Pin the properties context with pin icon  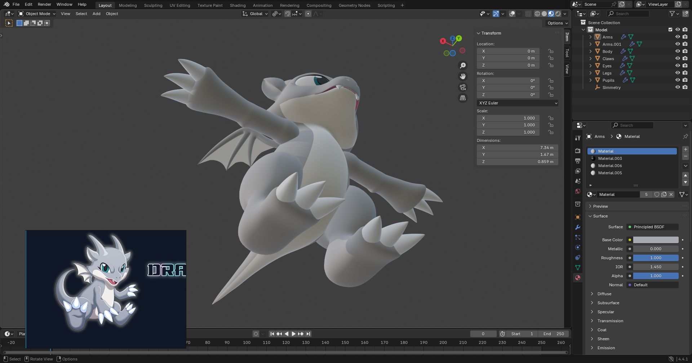(x=685, y=136)
